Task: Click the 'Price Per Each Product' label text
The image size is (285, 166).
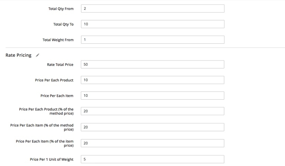Action: (x=54, y=80)
